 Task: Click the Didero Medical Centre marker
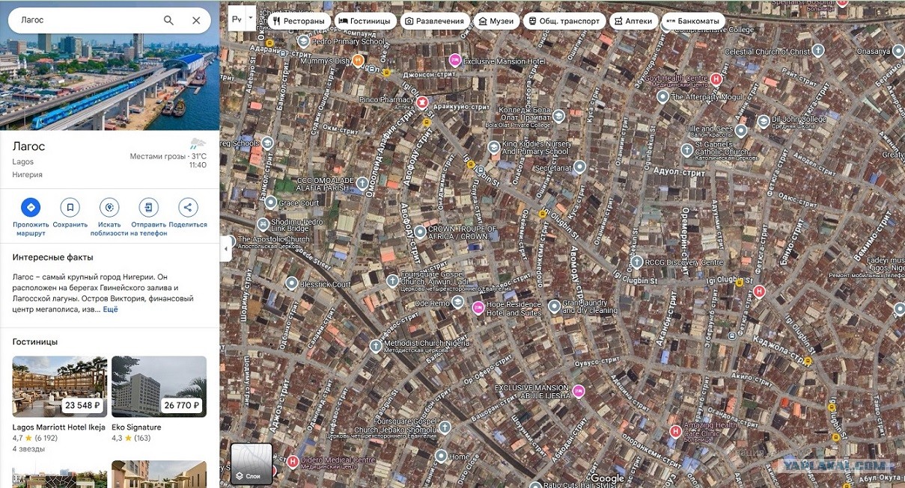pos(293,462)
